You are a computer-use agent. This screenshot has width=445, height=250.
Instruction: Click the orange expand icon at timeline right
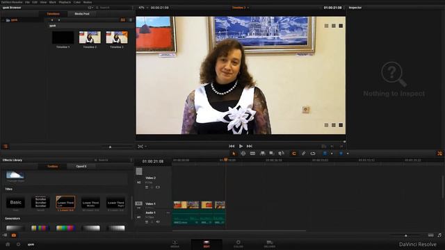pos(439,153)
